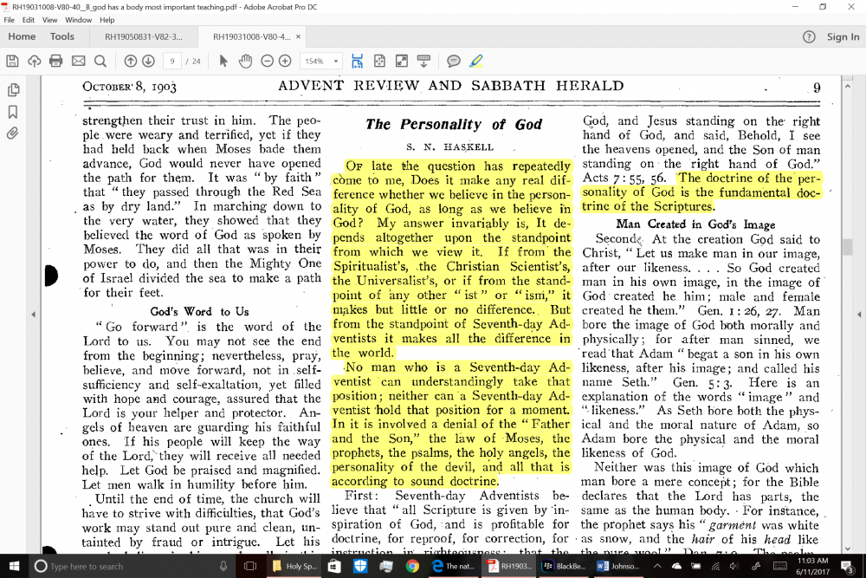Open the Edit menu
The width and height of the screenshot is (866, 578).
[29, 20]
